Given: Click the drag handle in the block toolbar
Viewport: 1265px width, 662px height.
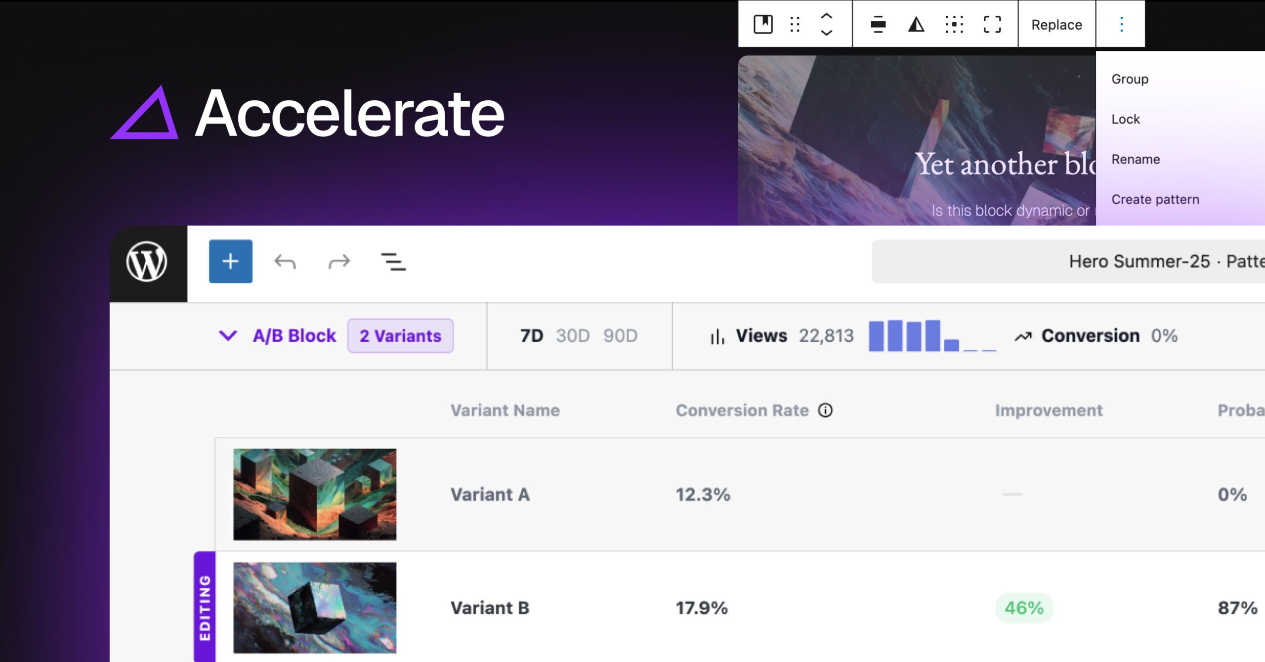Looking at the screenshot, I should coord(795,24).
